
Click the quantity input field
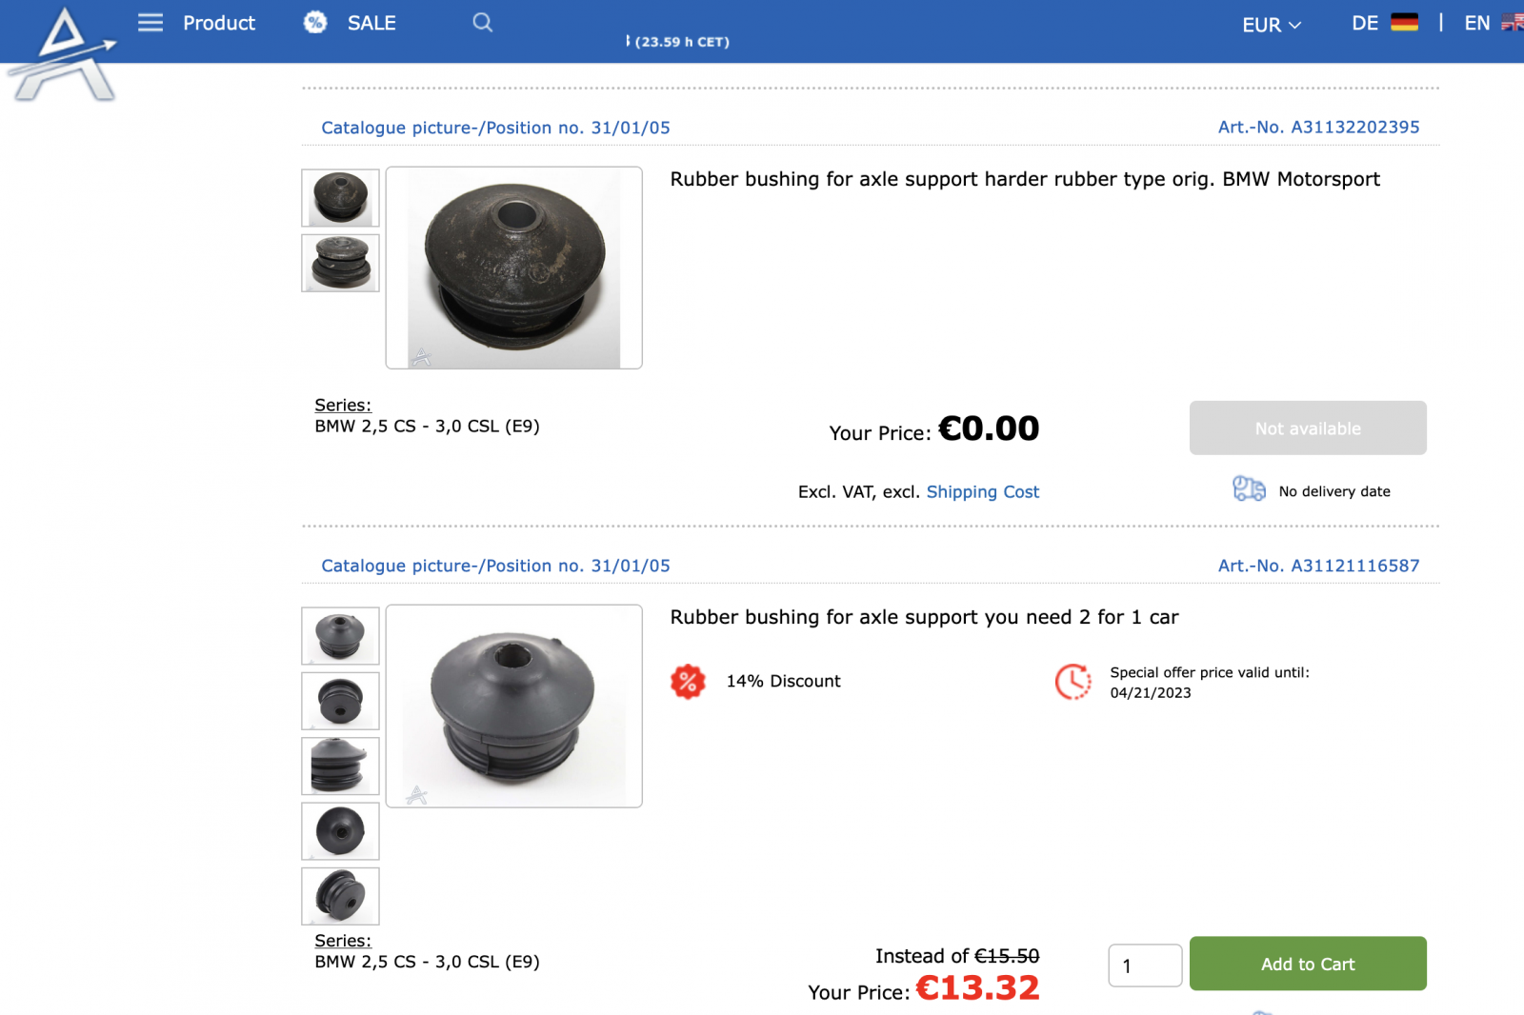[x=1145, y=965]
